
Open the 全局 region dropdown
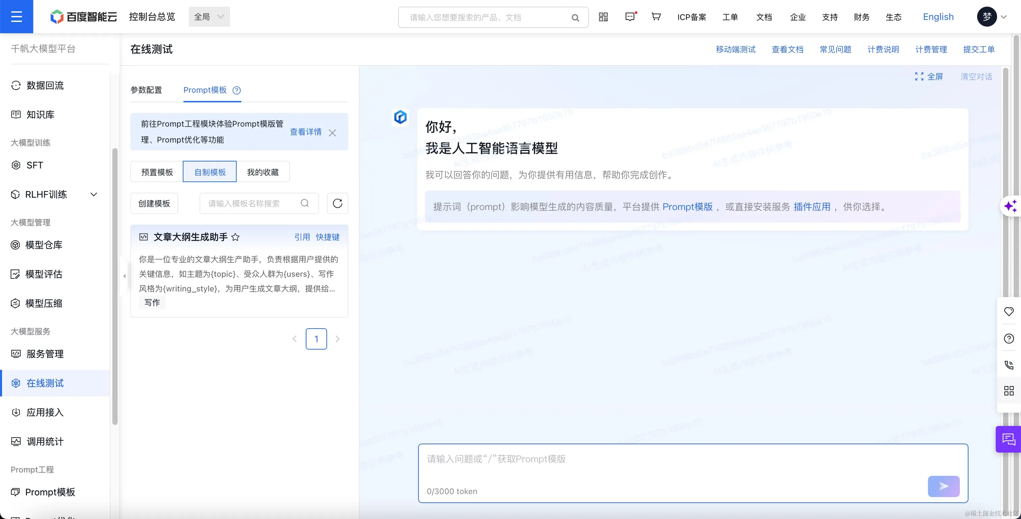(x=209, y=17)
